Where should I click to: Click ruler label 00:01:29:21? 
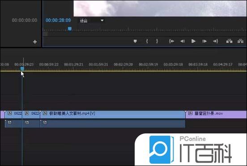tap(73, 64)
